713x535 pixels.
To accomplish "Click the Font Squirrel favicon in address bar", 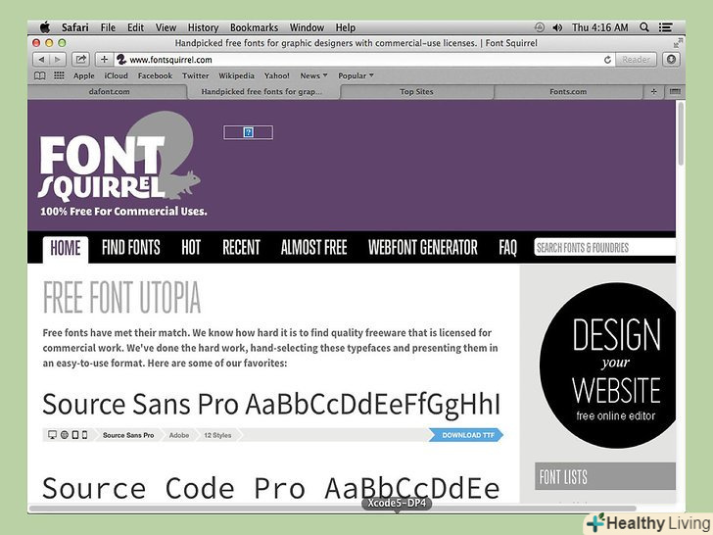I will coord(121,60).
